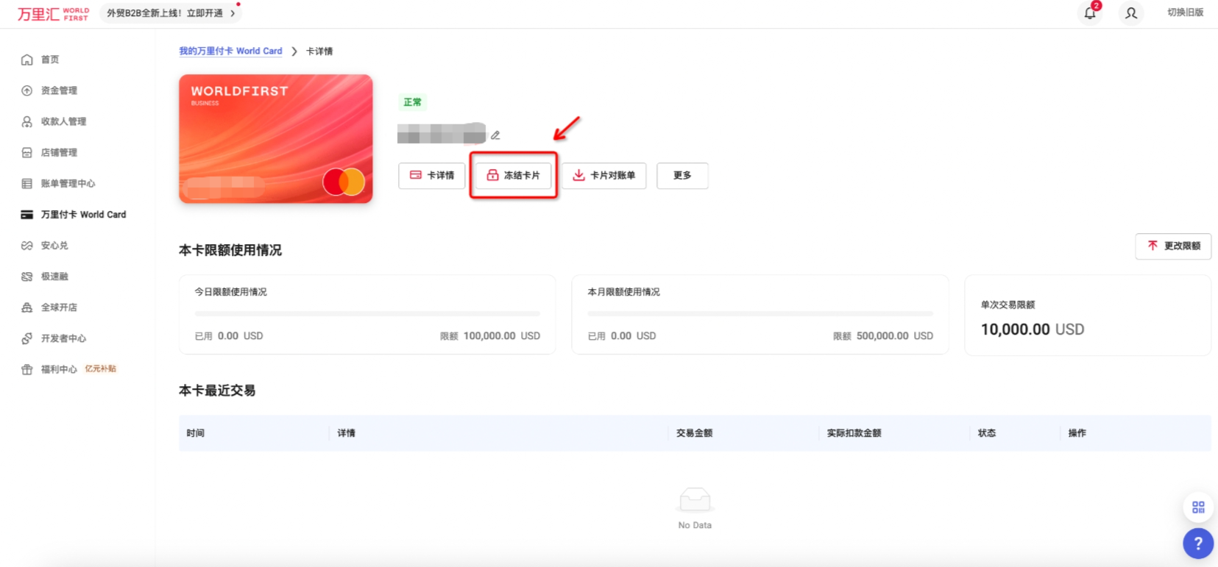This screenshot has width=1218, height=567.
Task: Open 账单管理中心 menu item
Action: (x=68, y=184)
